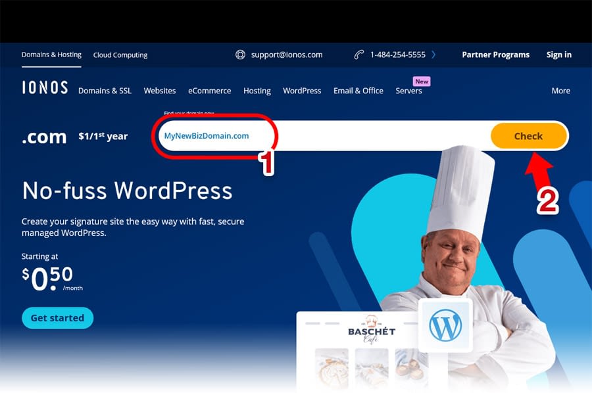
Task: Click the ".com" domain offer text
Action: 44,137
